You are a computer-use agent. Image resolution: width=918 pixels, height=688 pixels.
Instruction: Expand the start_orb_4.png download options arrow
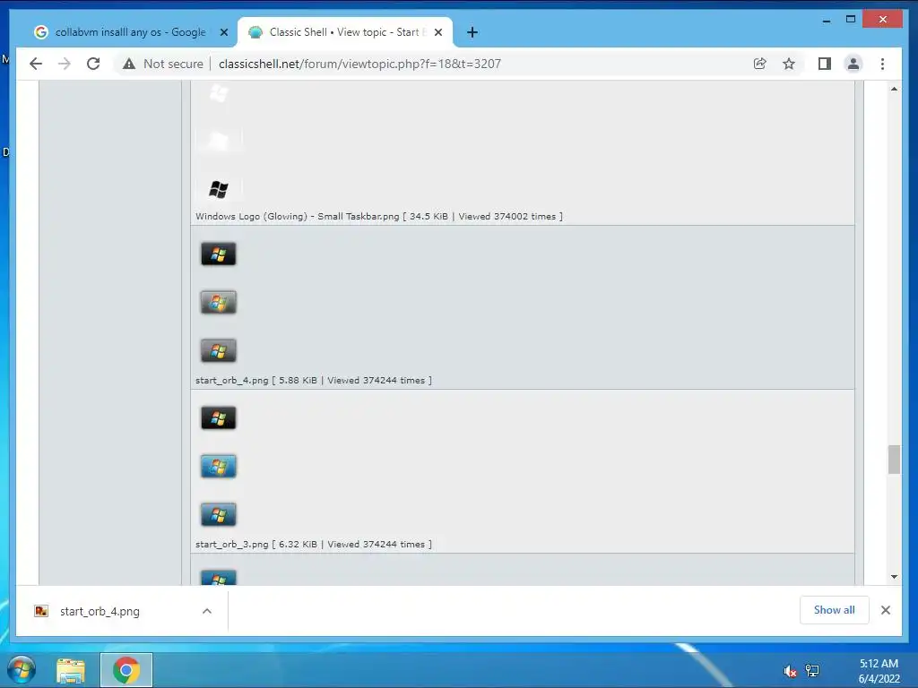tap(207, 611)
